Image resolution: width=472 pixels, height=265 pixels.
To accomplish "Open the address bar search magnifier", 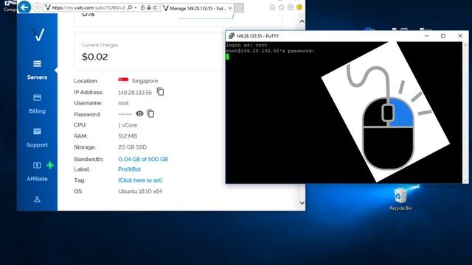I will point(130,7).
